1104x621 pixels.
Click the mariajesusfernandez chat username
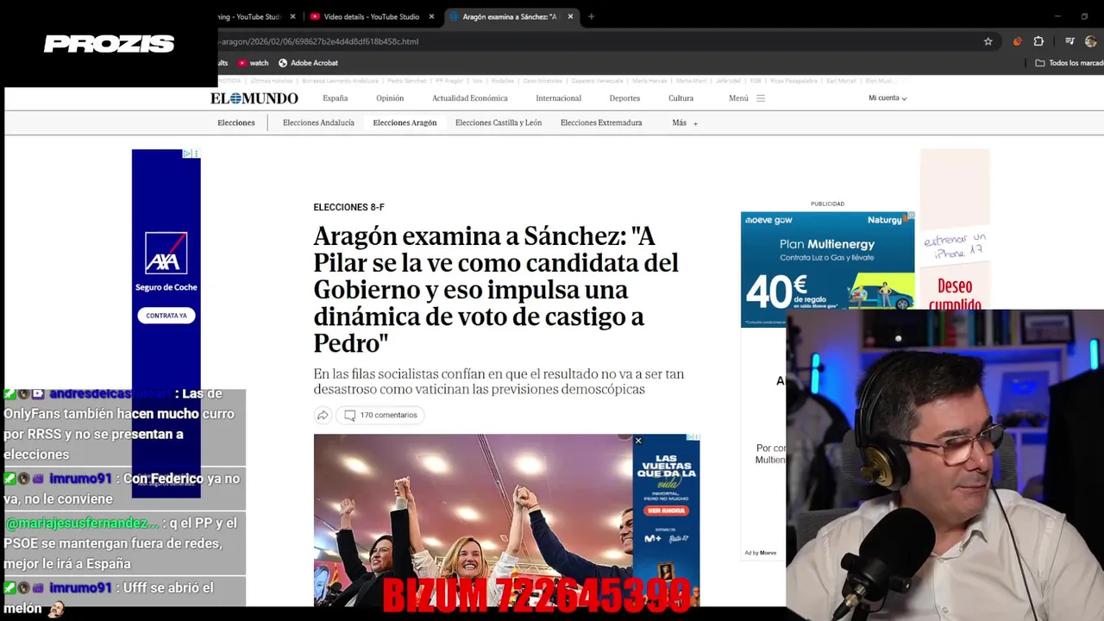click(83, 524)
